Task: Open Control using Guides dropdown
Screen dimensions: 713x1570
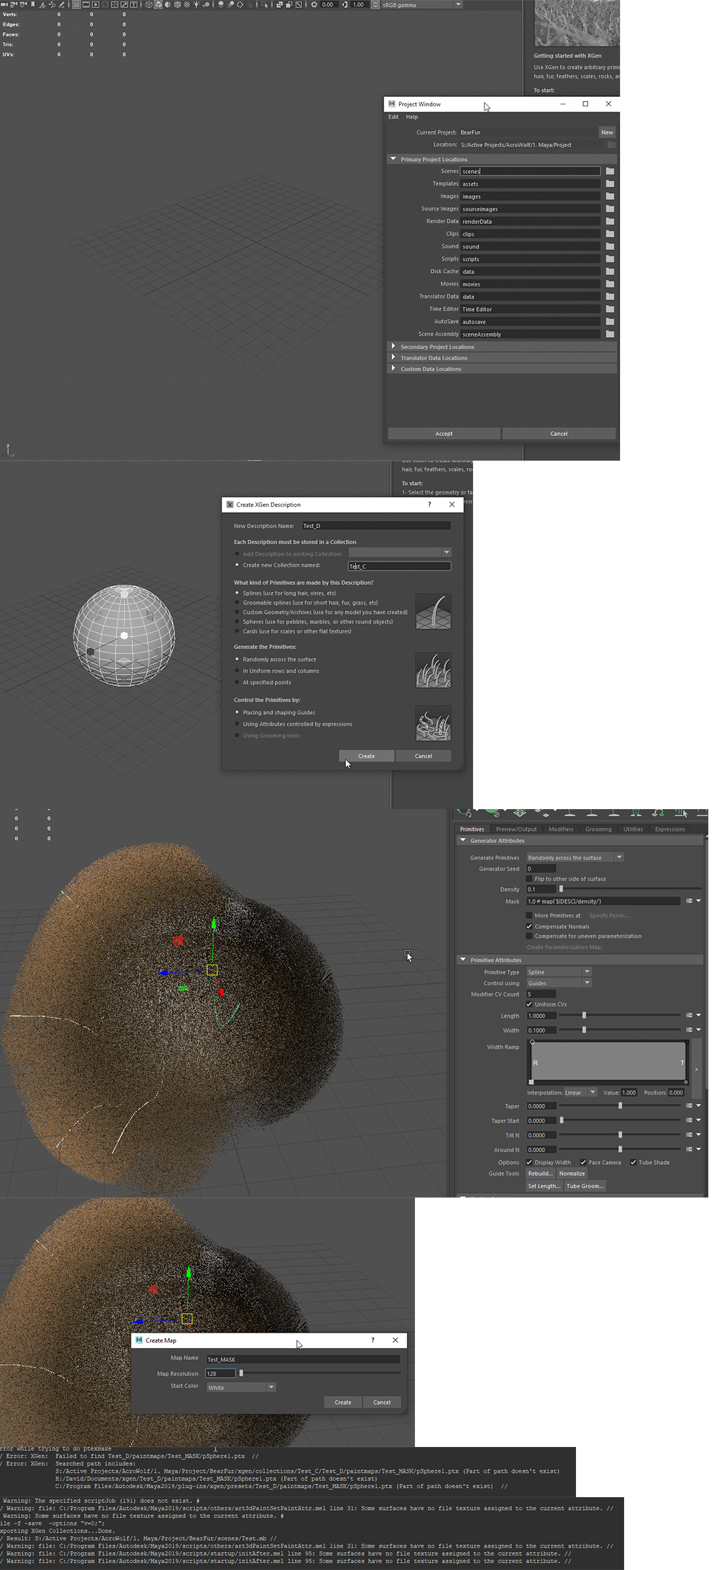Action: 559,983
